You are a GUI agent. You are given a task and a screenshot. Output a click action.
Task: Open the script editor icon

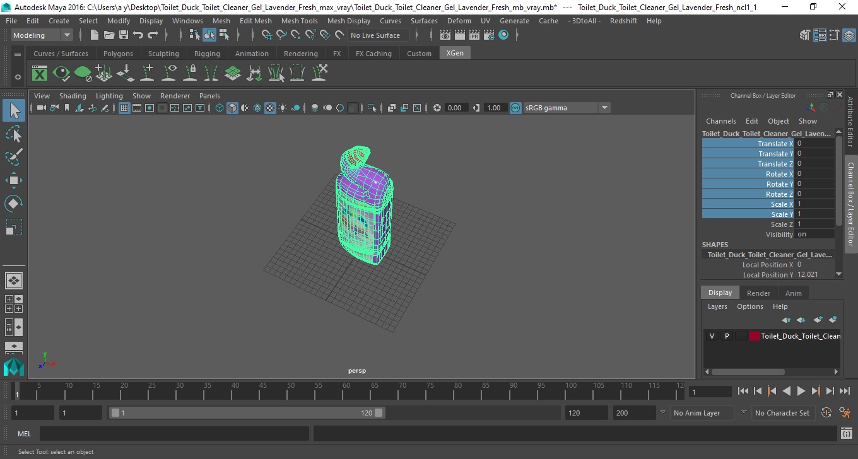pos(847,434)
